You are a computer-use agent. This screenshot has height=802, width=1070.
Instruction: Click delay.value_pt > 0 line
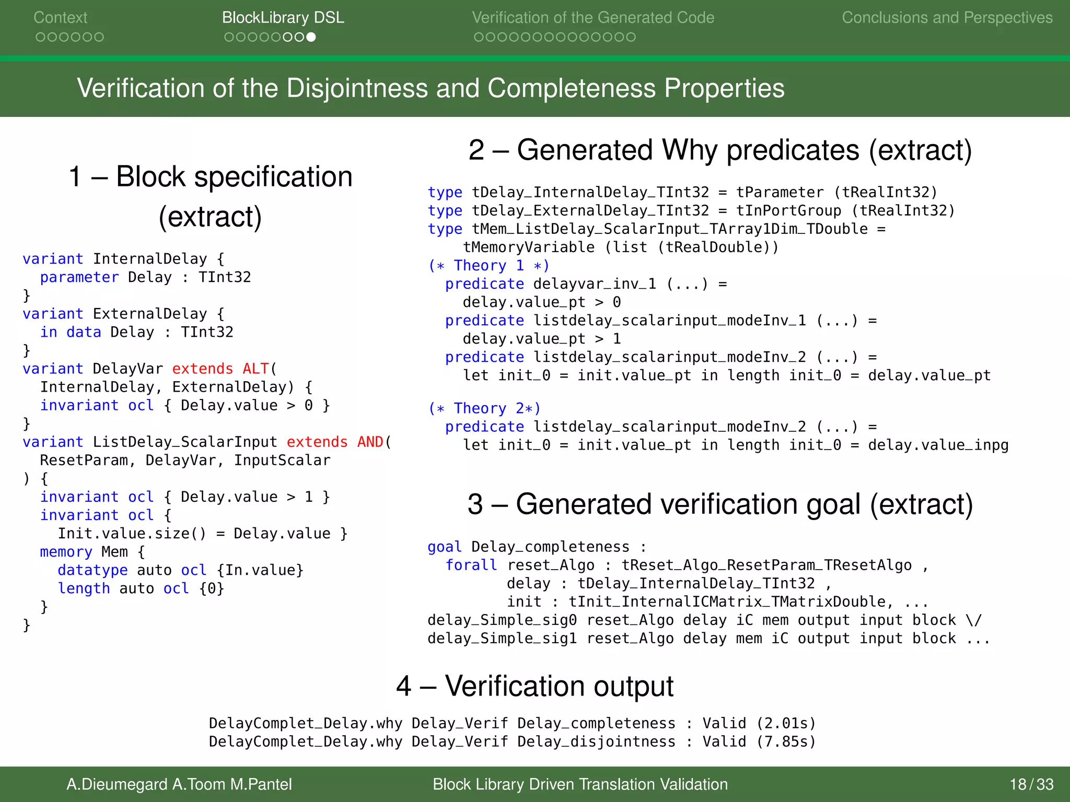(542, 302)
